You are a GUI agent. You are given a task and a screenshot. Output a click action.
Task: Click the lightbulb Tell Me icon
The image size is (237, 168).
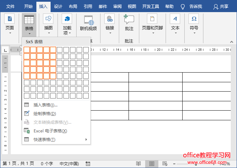point(183,7)
